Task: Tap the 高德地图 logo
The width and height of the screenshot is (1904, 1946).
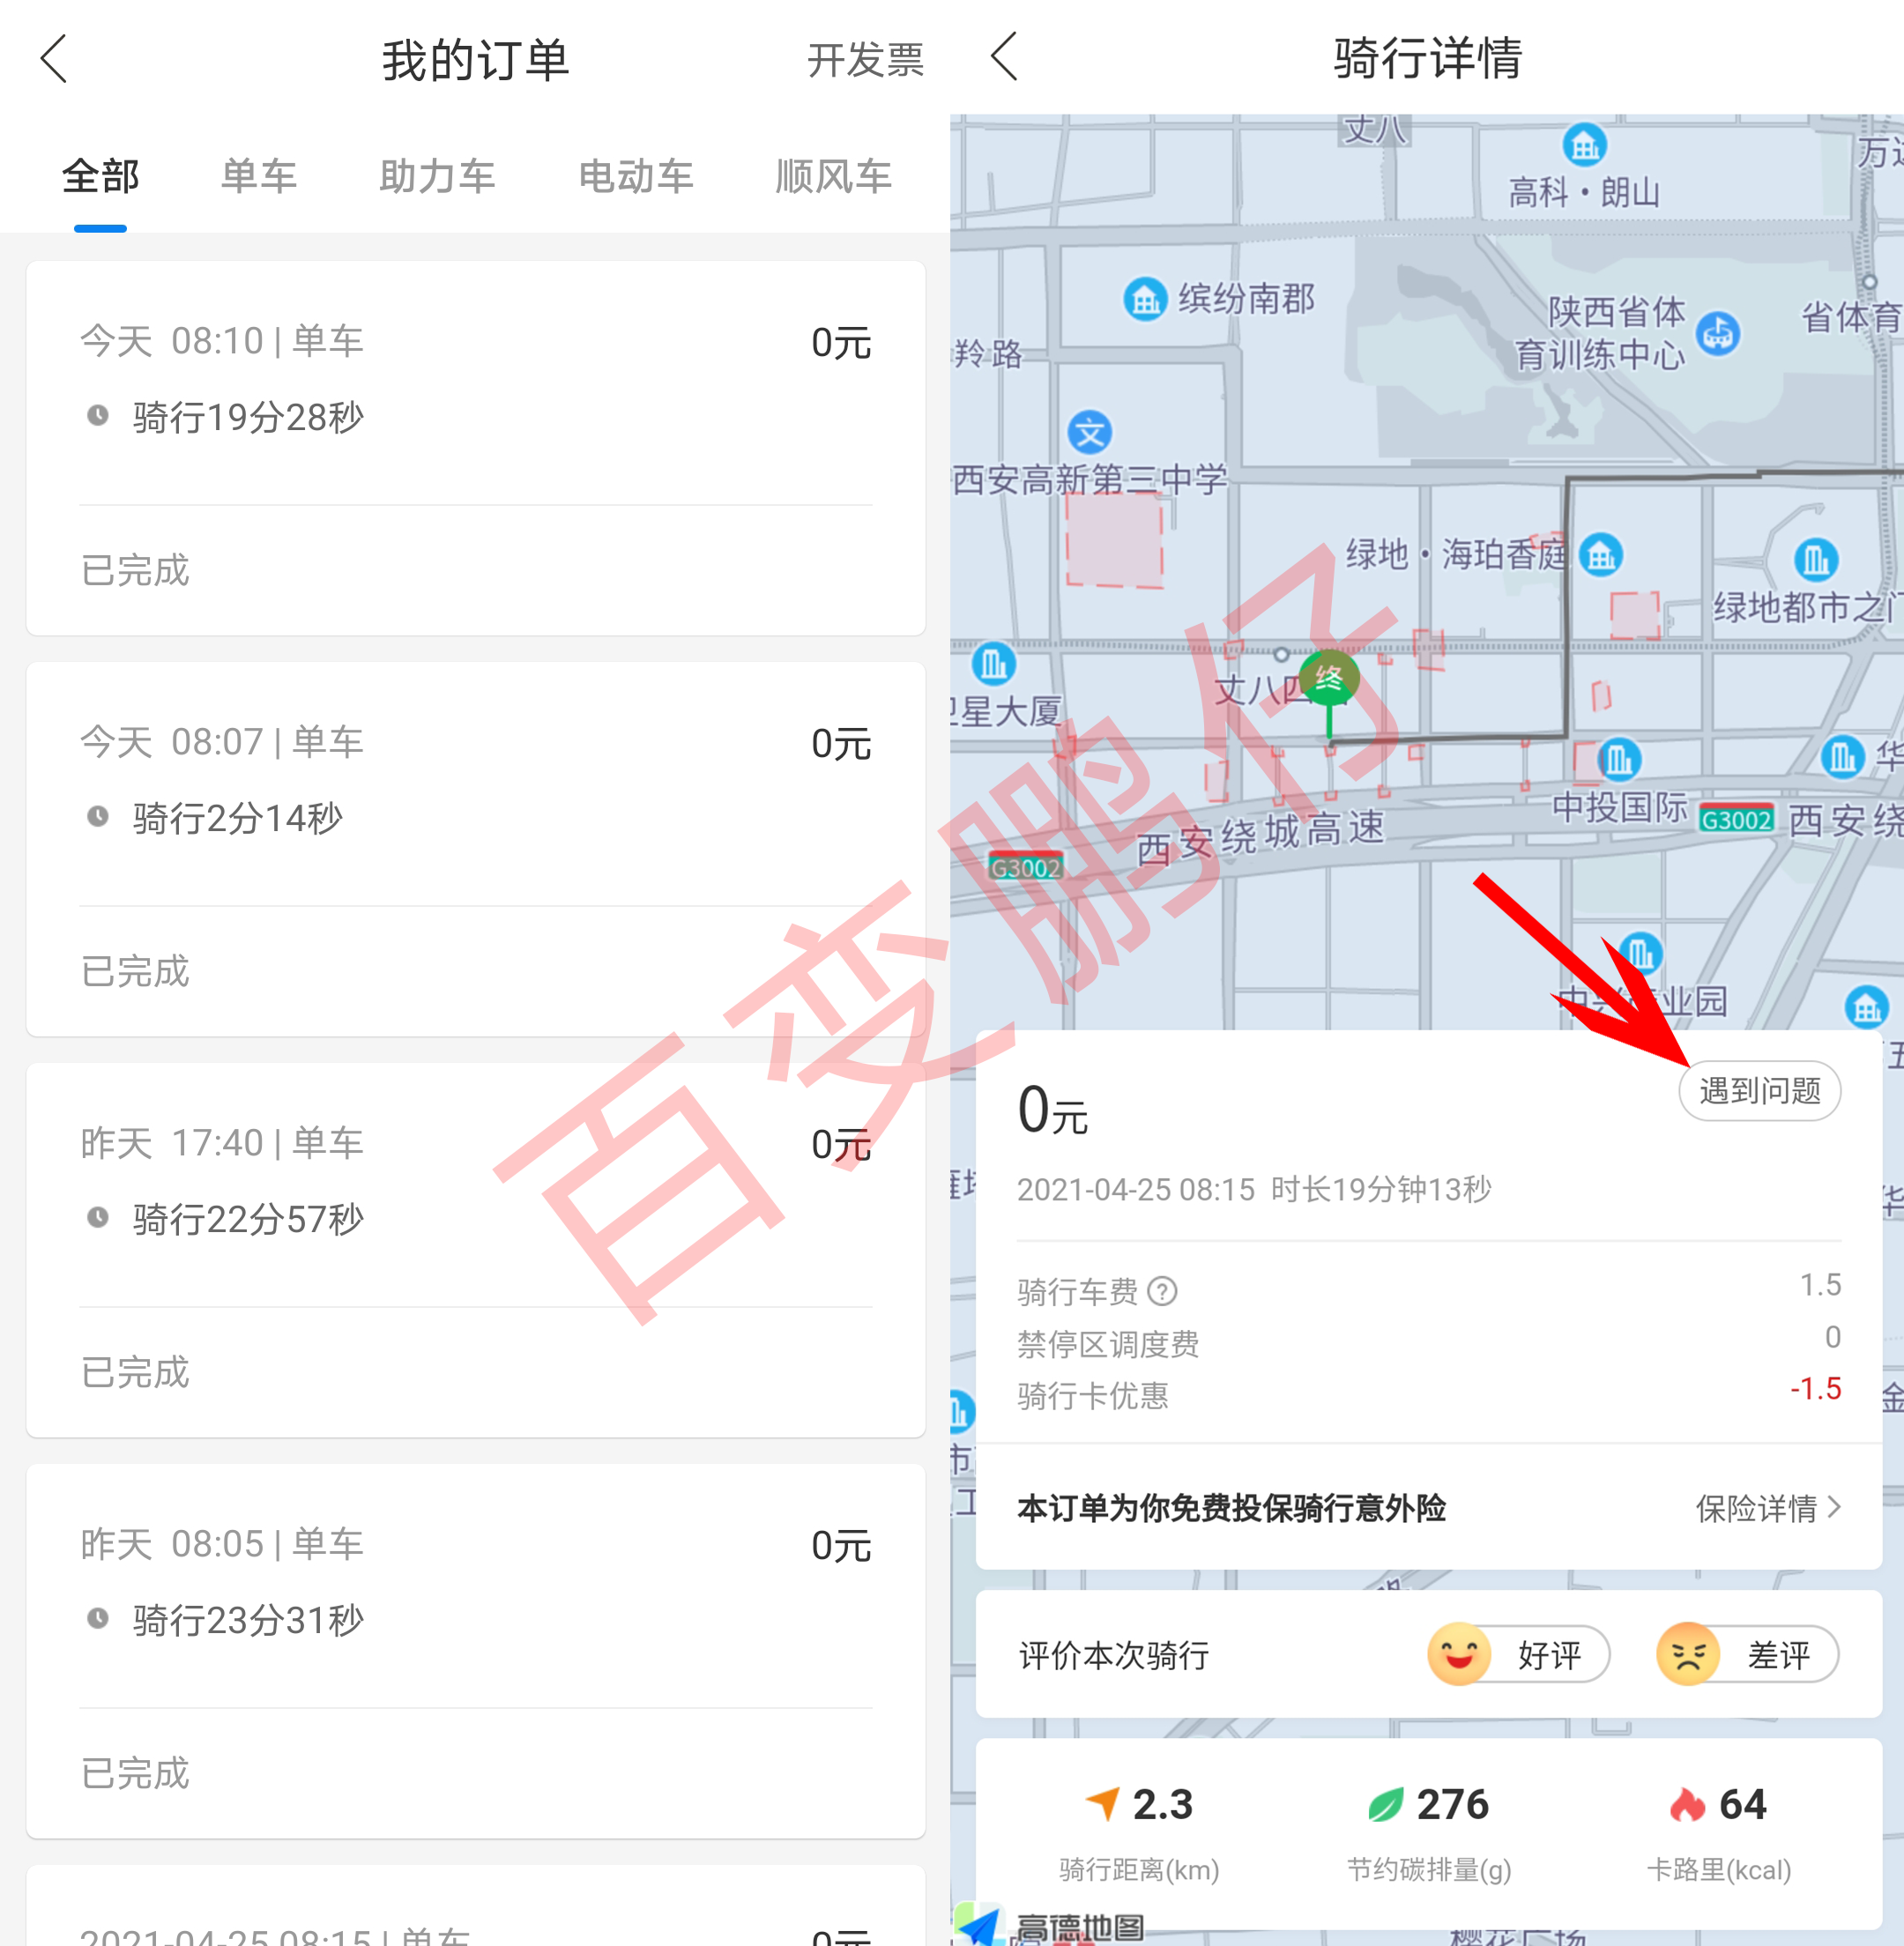Action: (x=1049, y=1926)
